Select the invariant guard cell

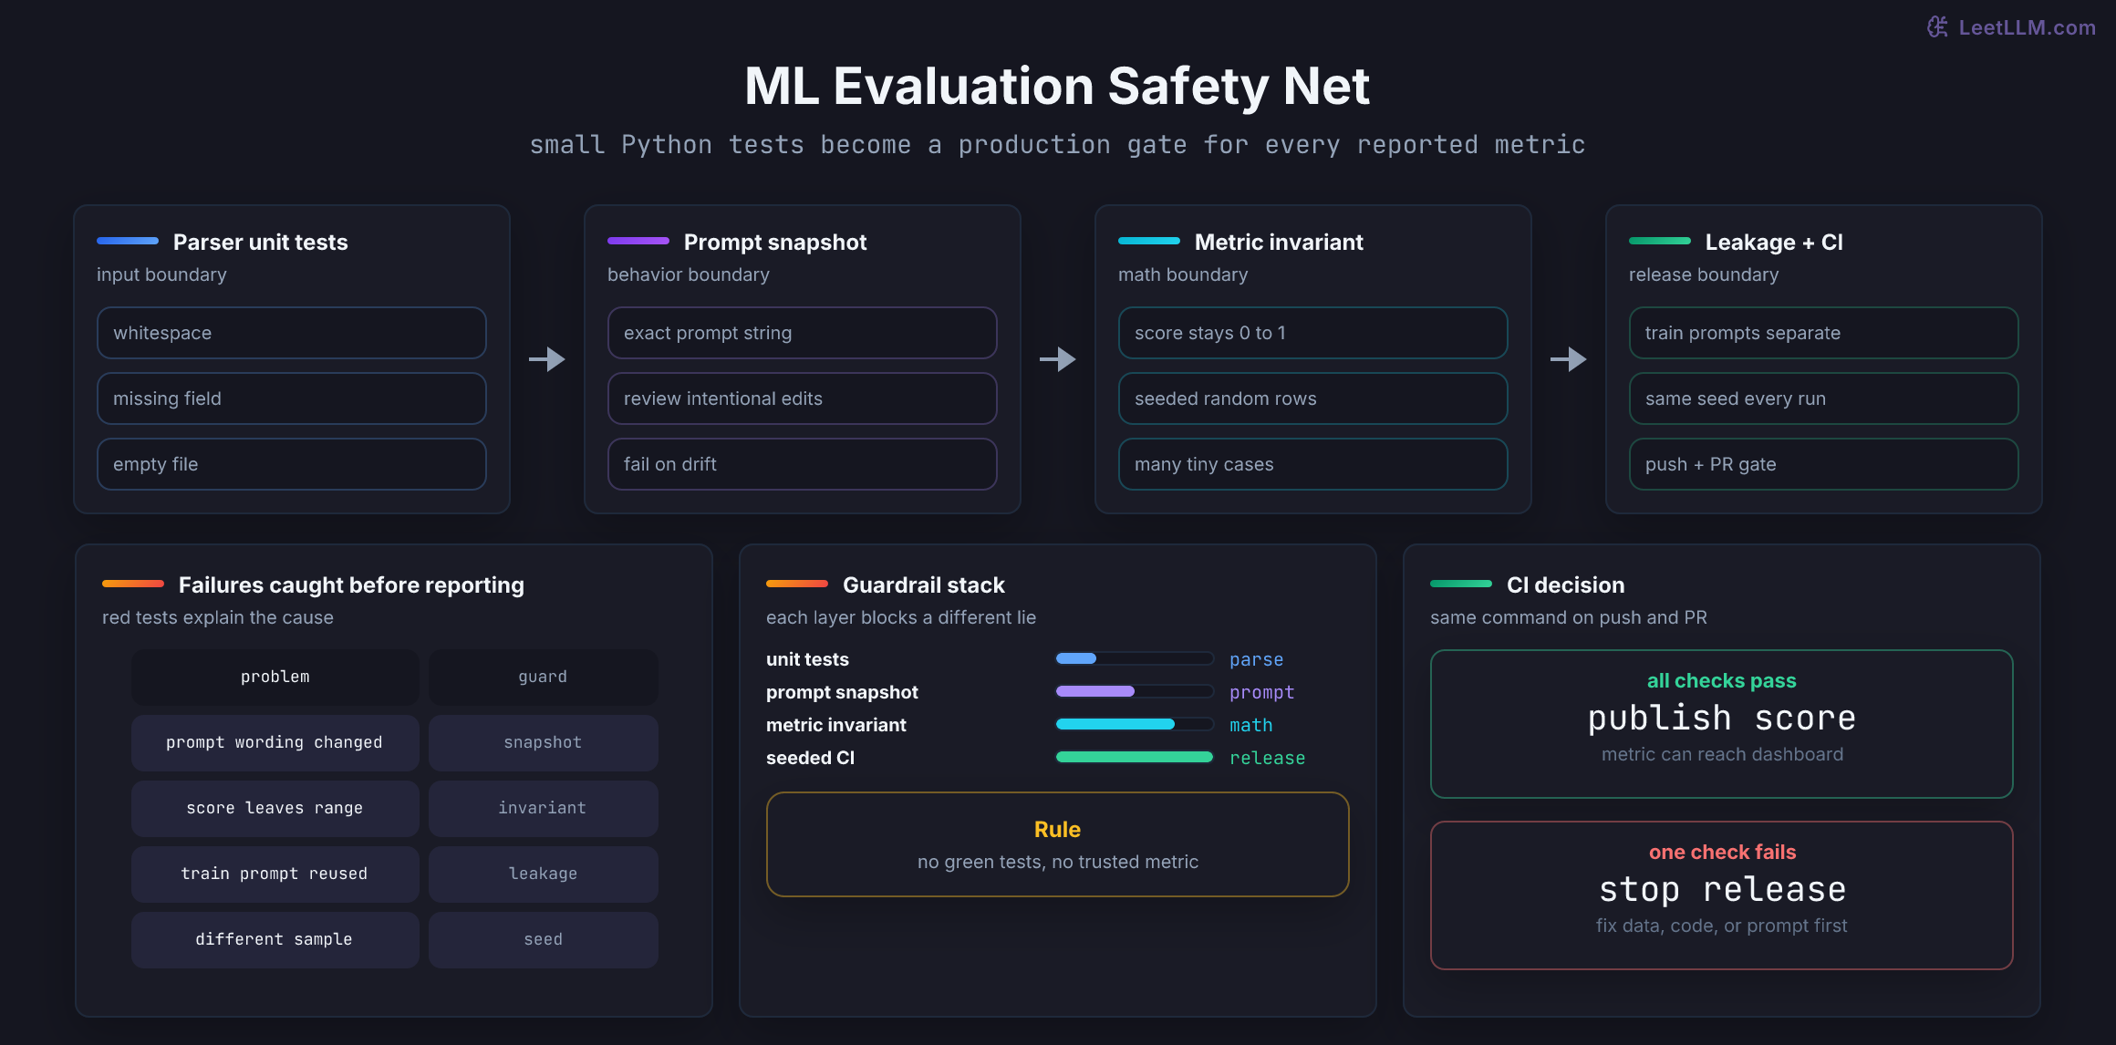click(x=543, y=808)
